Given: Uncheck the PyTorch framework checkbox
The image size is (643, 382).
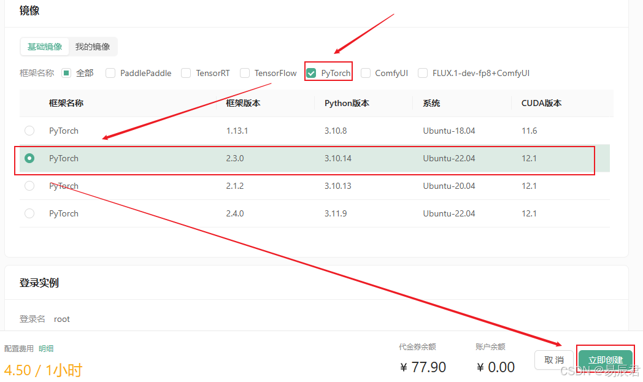Looking at the screenshot, I should [311, 73].
